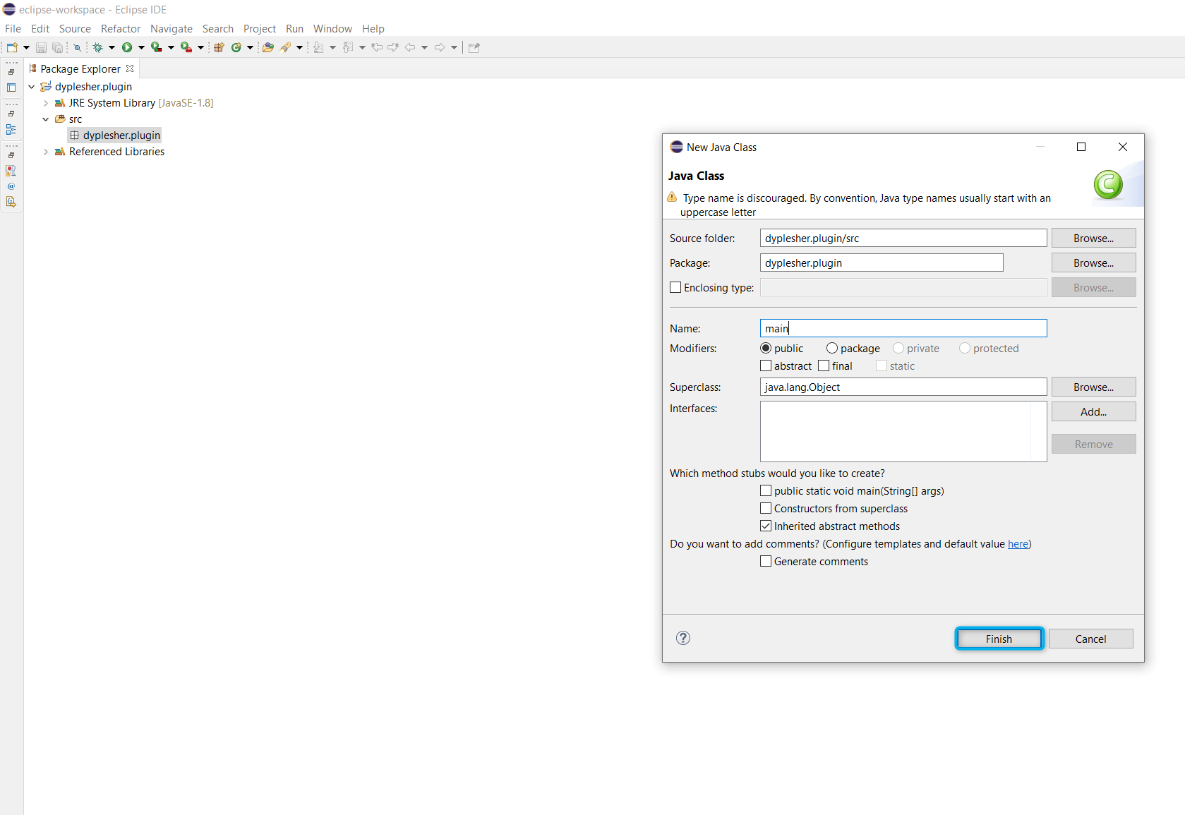This screenshot has width=1185, height=815.
Task: Collapse the src folder node
Action: coord(46,119)
